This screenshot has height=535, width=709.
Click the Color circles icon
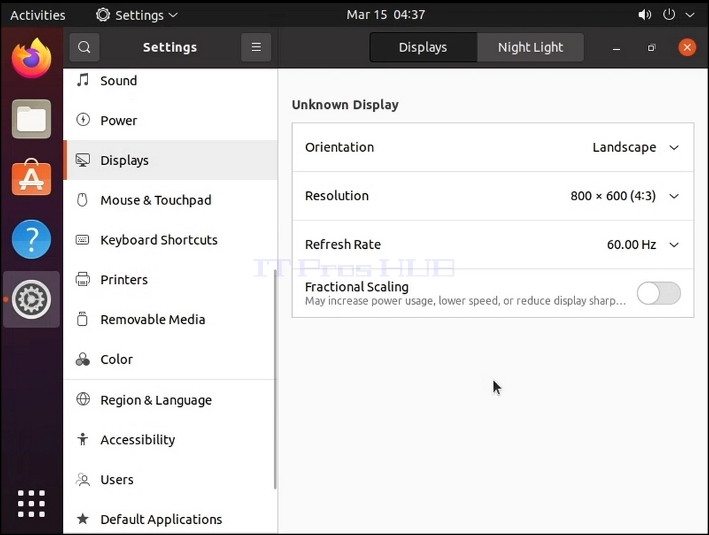click(83, 359)
